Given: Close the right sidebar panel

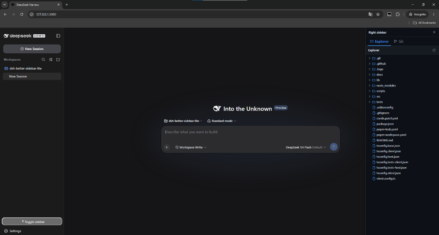Looking at the screenshot, I should click(x=434, y=32).
